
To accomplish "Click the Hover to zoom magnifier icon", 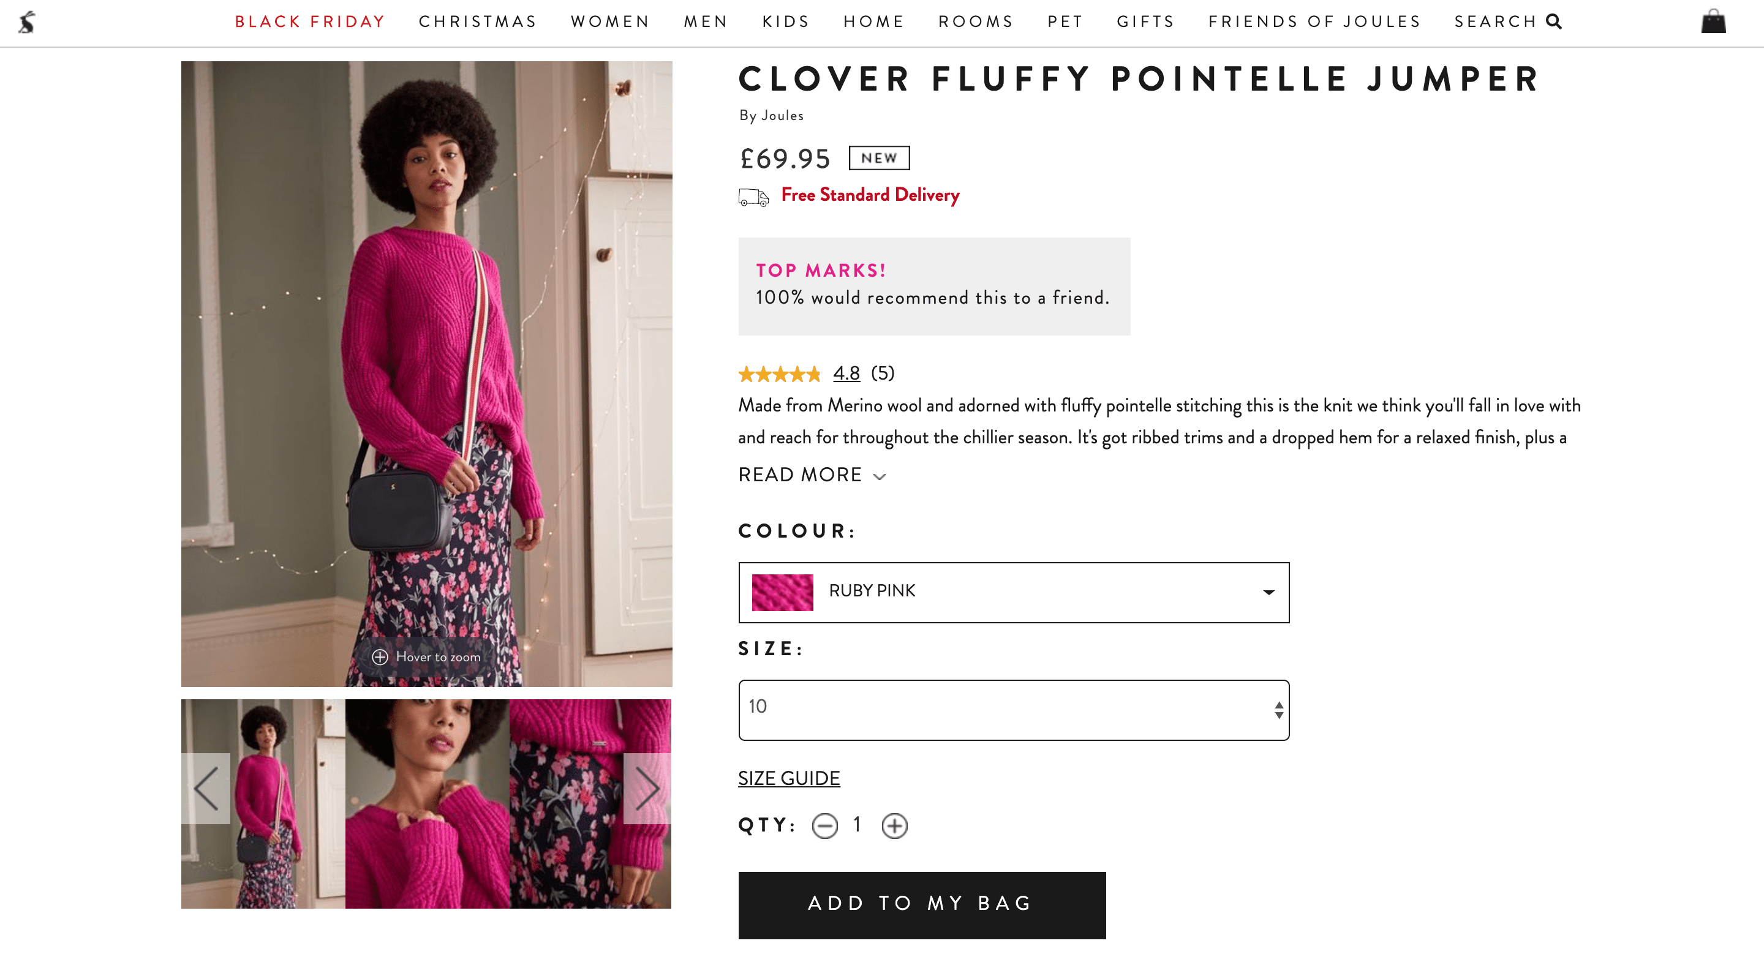I will point(380,657).
